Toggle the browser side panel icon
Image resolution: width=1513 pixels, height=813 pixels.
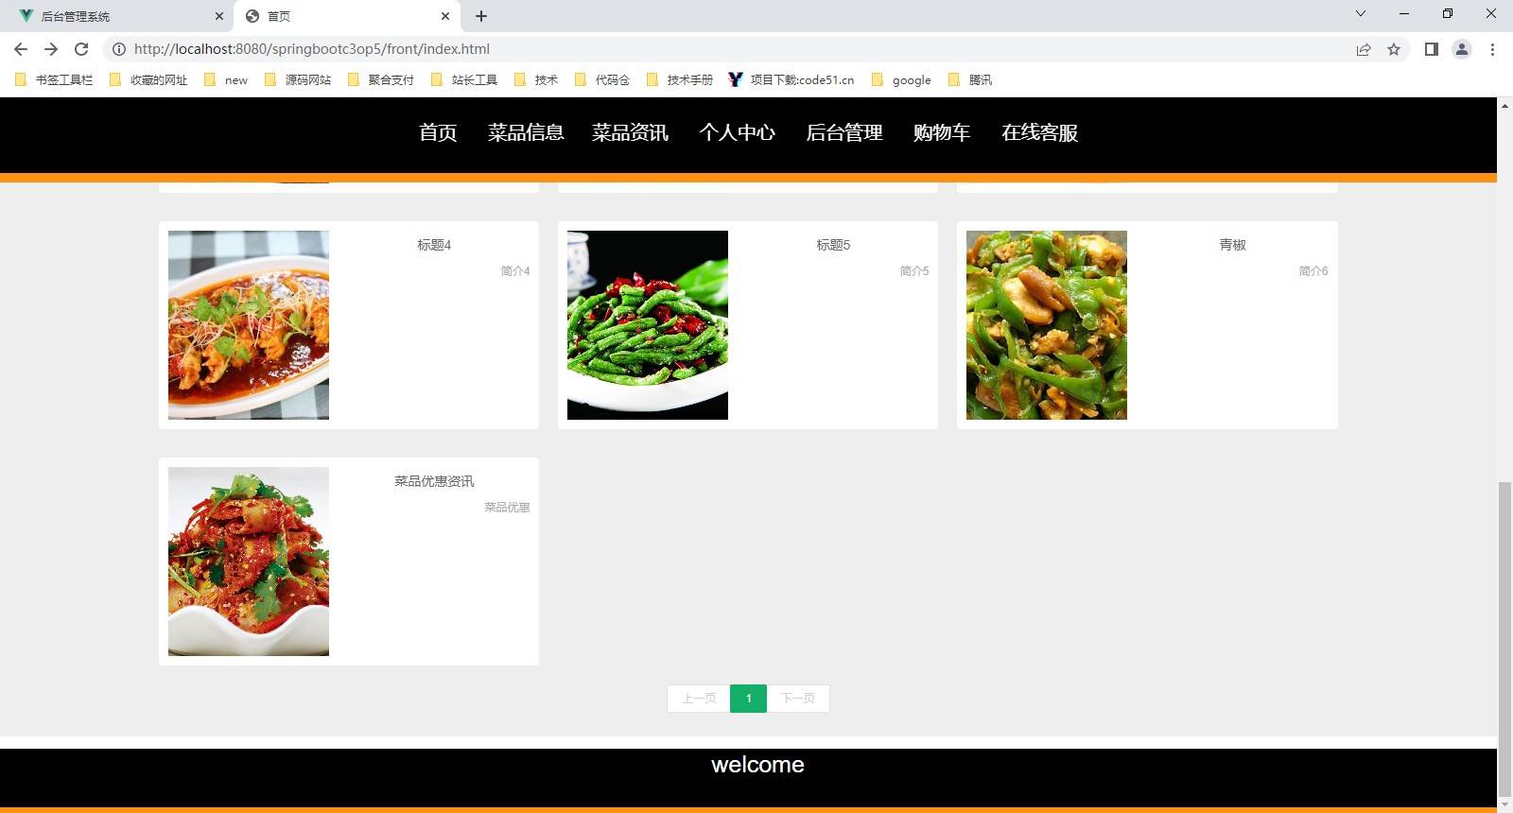pos(1432,49)
